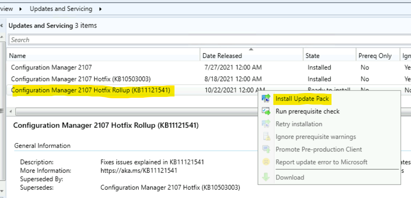Click the Promote Pre-production Client icon

[x=266, y=149]
